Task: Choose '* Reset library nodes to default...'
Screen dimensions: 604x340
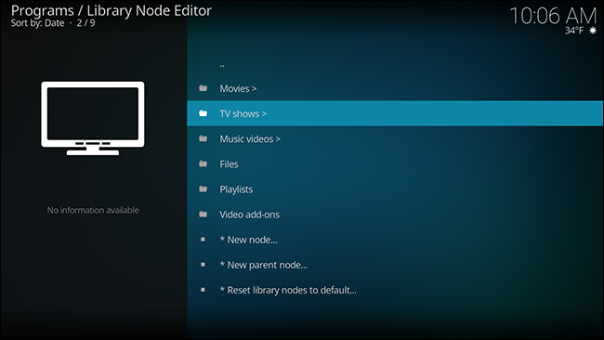Action: pos(395,290)
